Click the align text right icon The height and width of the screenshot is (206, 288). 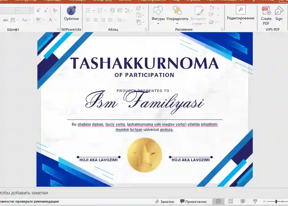point(103,20)
